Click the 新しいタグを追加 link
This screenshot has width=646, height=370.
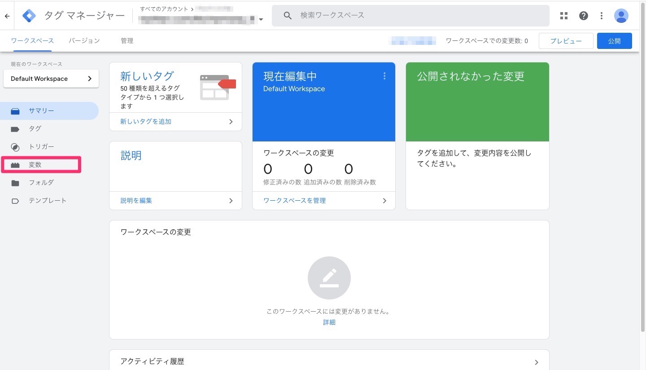146,122
